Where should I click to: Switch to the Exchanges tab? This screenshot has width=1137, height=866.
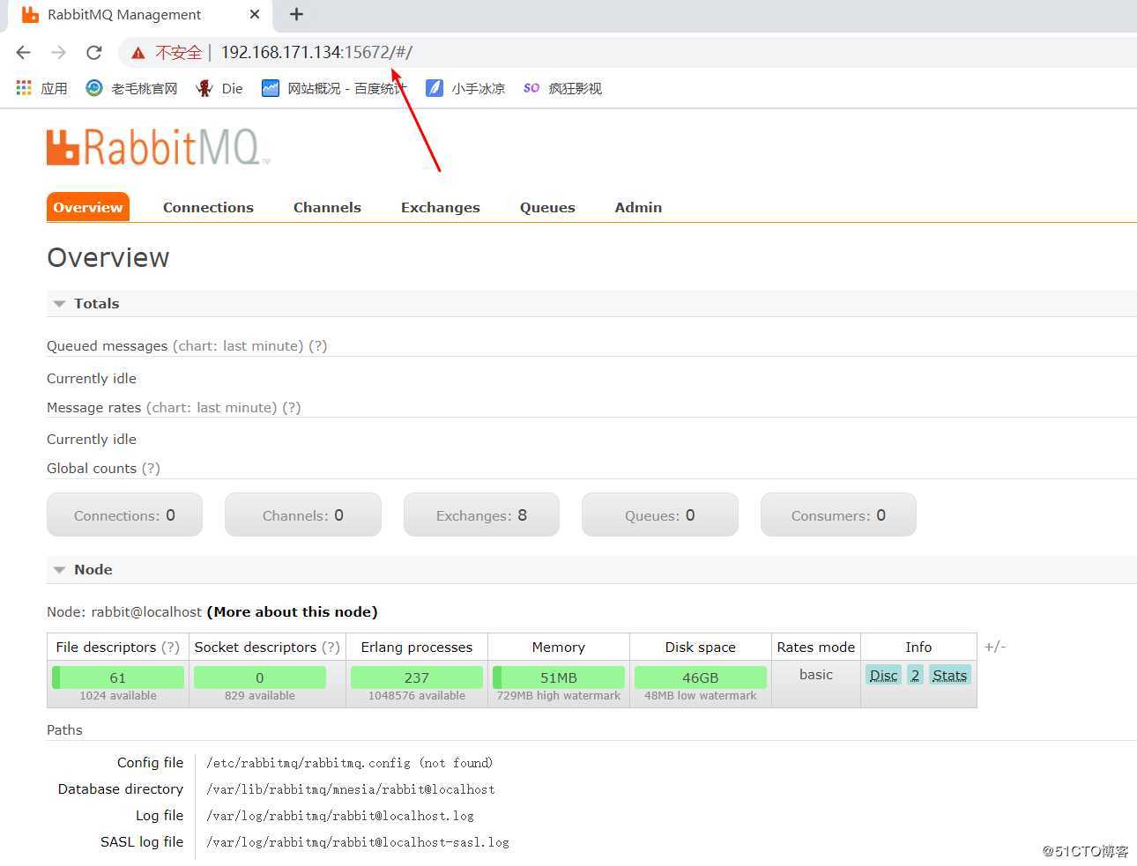(441, 207)
